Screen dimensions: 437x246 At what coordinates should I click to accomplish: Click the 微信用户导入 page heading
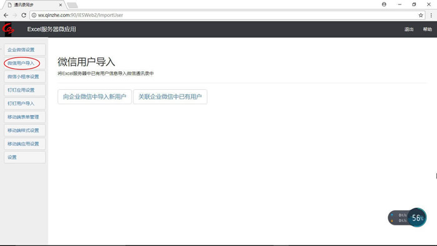click(86, 62)
